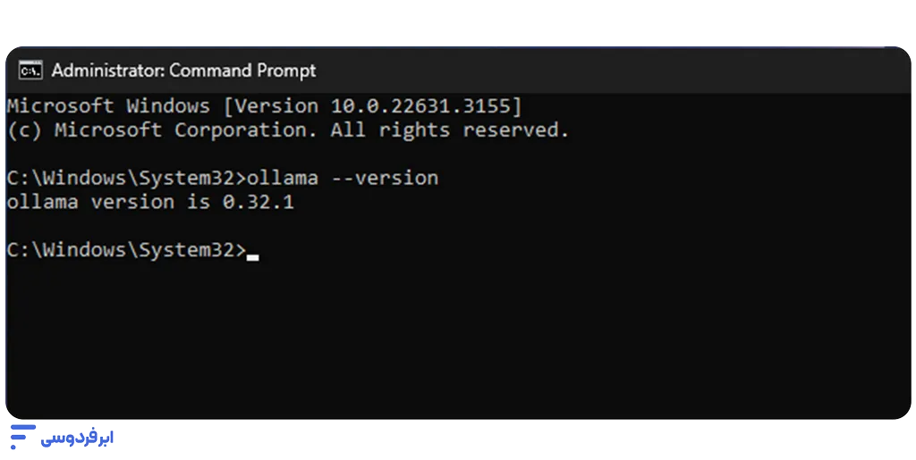Click the '--version' flag in the command
The height and width of the screenshot is (460, 916).
pos(385,178)
